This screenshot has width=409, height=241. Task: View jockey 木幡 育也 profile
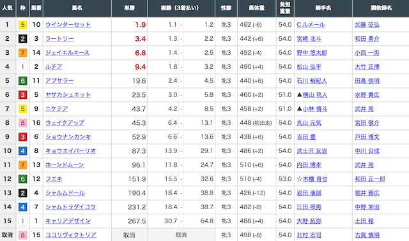pyautogui.click(x=315, y=179)
